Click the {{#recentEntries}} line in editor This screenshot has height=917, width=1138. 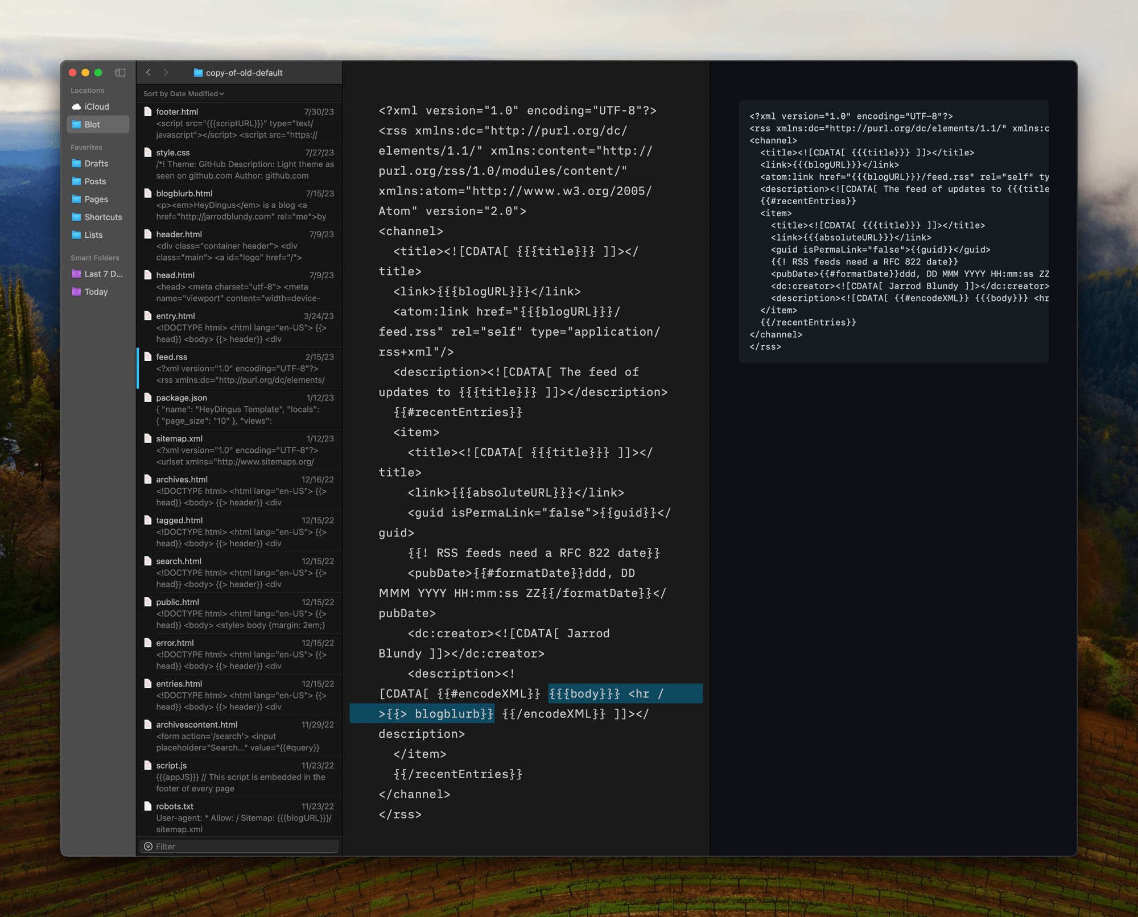[457, 412]
